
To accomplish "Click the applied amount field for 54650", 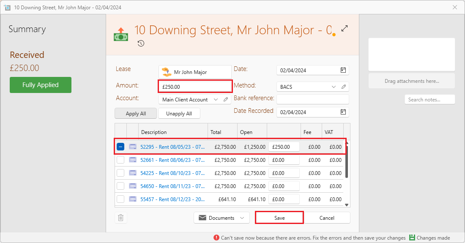I will 284,186.
